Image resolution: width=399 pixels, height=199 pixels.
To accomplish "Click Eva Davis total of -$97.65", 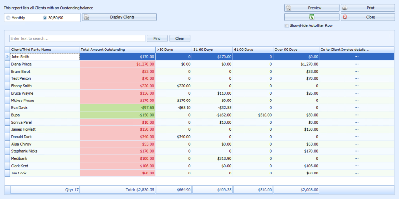I will (x=118, y=108).
